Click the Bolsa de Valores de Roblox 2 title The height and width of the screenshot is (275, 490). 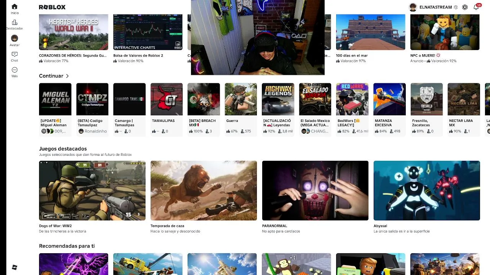point(138,55)
